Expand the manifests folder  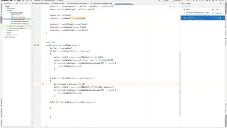(x=6, y=8)
